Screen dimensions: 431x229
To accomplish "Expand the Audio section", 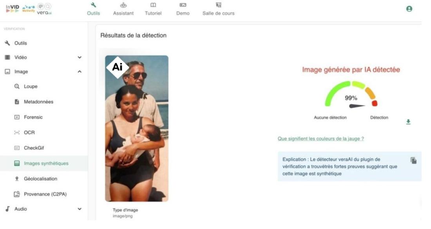I will pos(80,209).
